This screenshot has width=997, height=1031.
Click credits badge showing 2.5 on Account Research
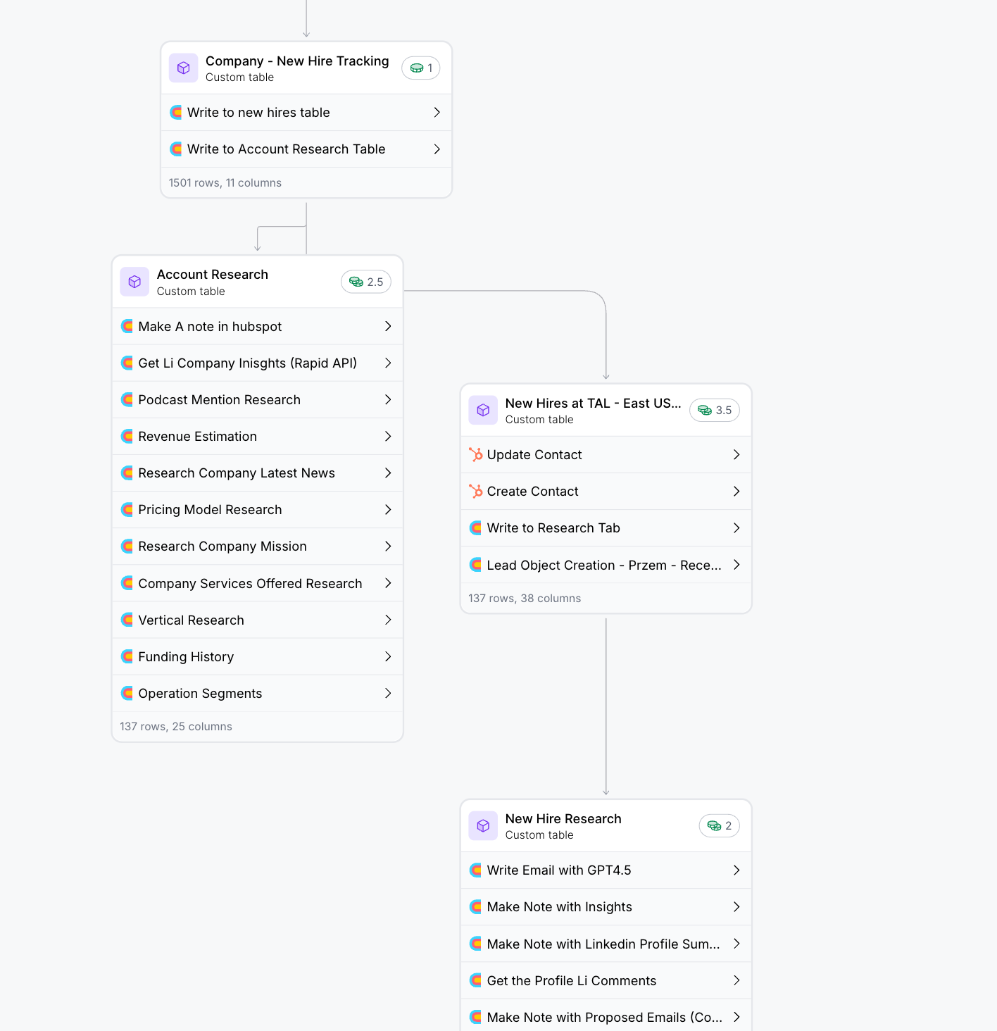(x=366, y=282)
